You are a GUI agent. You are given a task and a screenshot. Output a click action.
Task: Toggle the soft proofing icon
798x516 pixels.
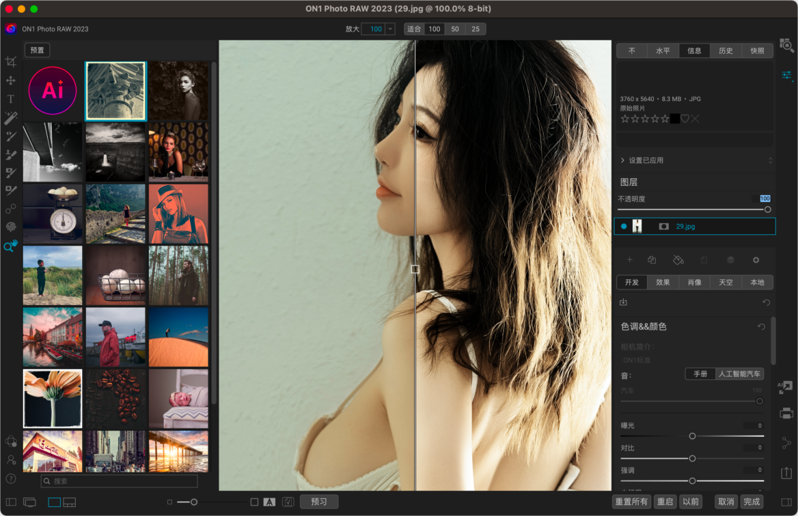pos(288,502)
